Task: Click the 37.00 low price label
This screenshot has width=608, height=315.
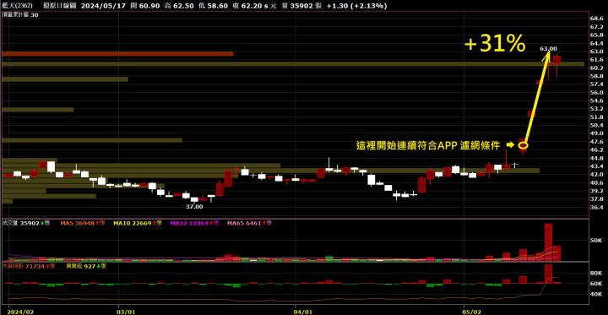Action: click(x=194, y=207)
